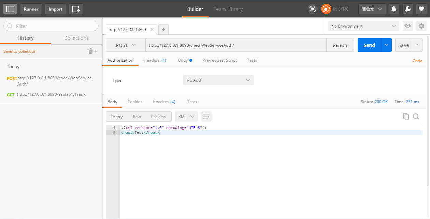Open the request Body tab
Screen dimensions: 430x219
click(x=185, y=60)
